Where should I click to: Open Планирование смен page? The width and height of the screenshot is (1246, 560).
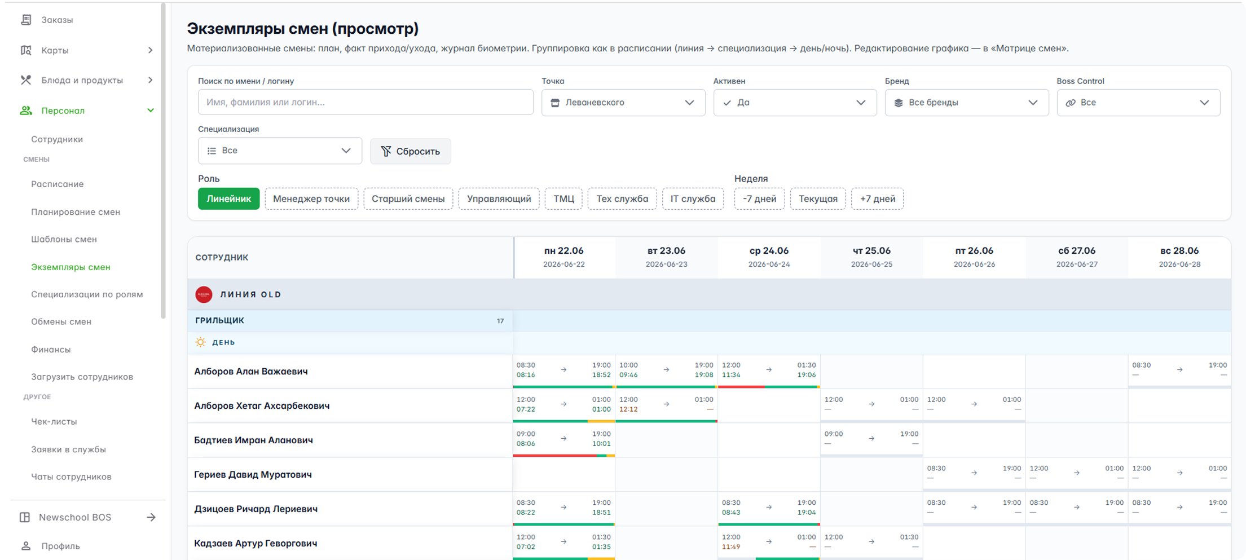(x=76, y=212)
